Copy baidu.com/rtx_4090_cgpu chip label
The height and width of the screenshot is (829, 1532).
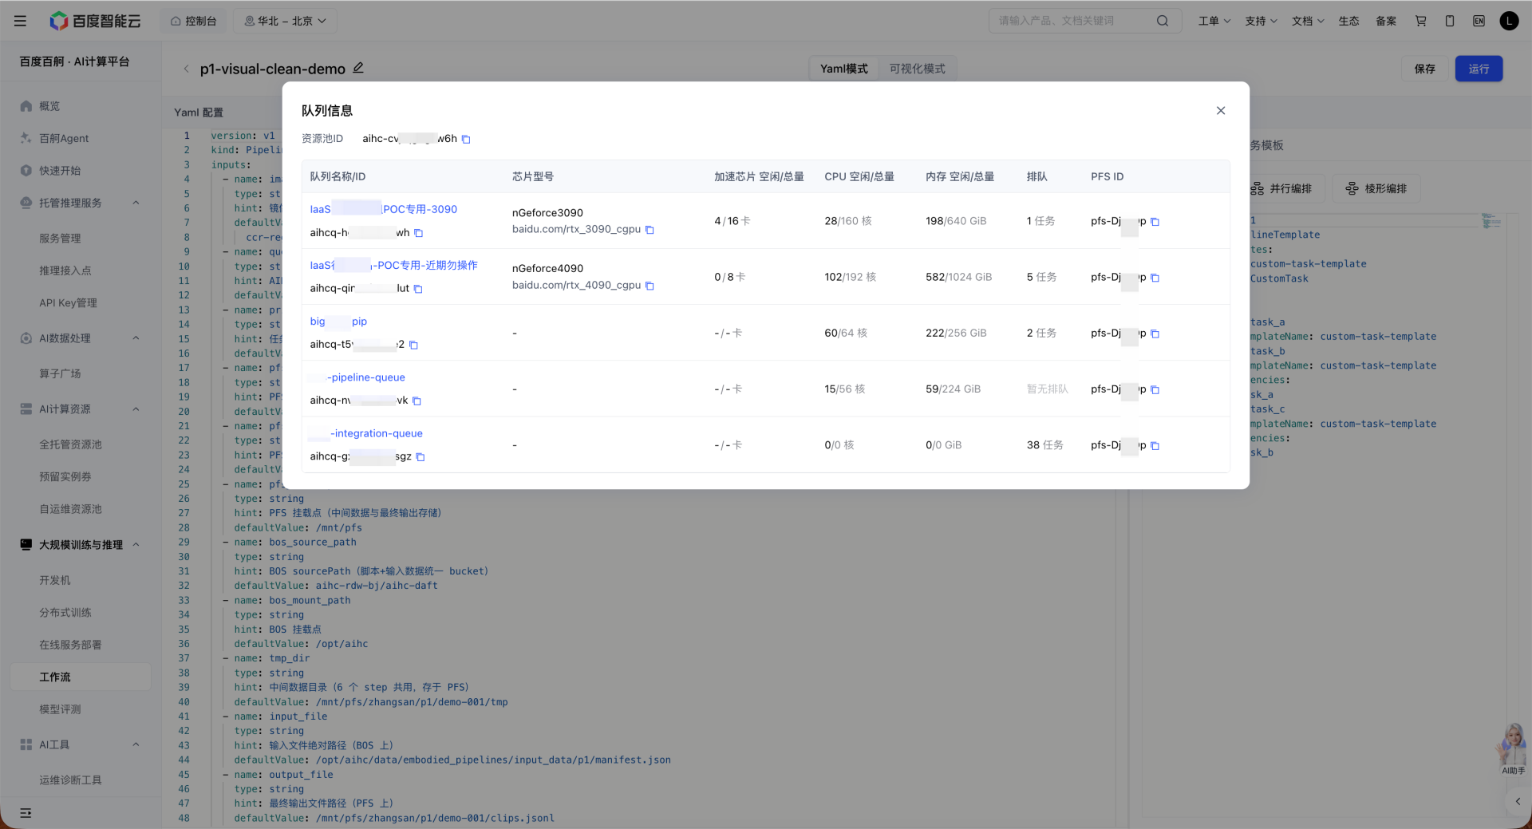pyautogui.click(x=650, y=286)
